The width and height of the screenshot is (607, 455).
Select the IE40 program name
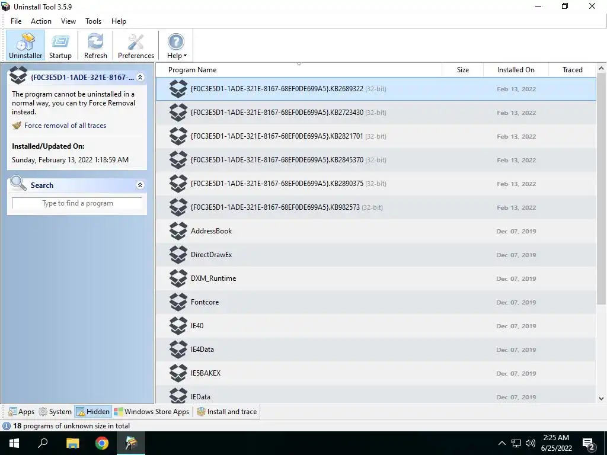tap(197, 326)
